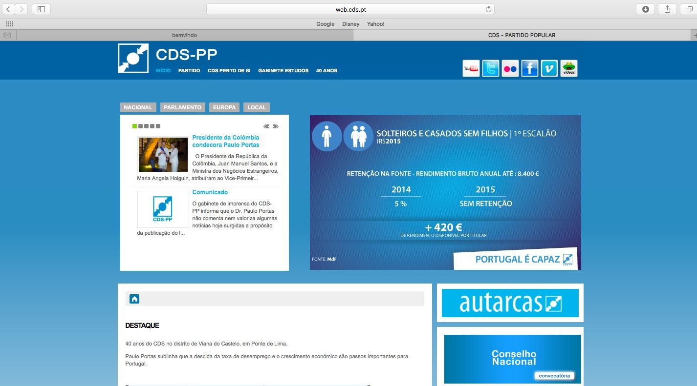Open the Facebook social icon
This screenshot has width=697, height=386.
pos(530,69)
